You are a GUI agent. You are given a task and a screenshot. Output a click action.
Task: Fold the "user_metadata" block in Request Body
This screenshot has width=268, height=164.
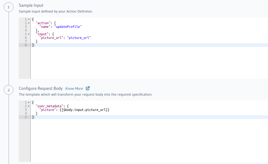tap(29, 106)
